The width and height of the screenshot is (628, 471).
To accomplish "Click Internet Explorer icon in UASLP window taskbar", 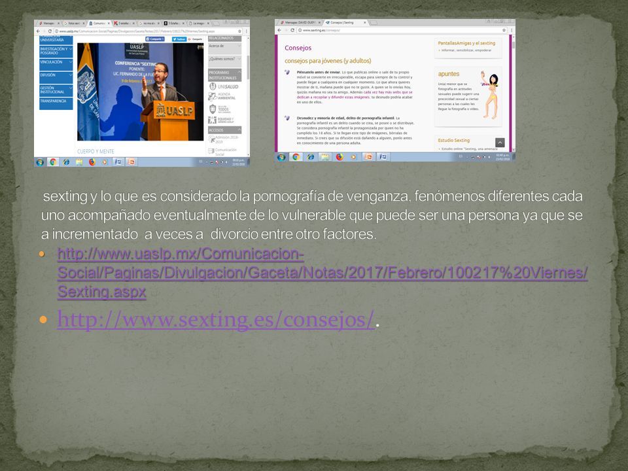I will tap(65, 162).
